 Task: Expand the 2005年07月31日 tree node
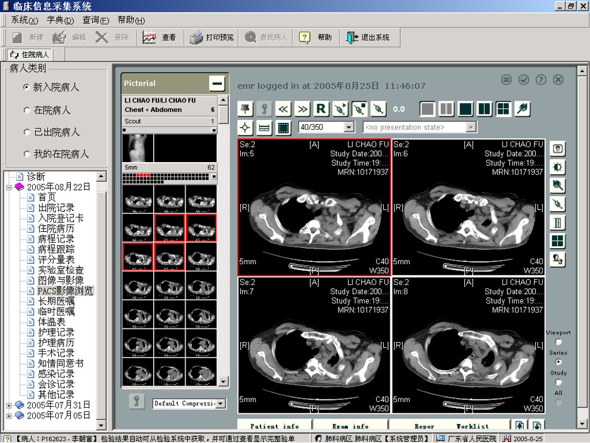(9, 405)
